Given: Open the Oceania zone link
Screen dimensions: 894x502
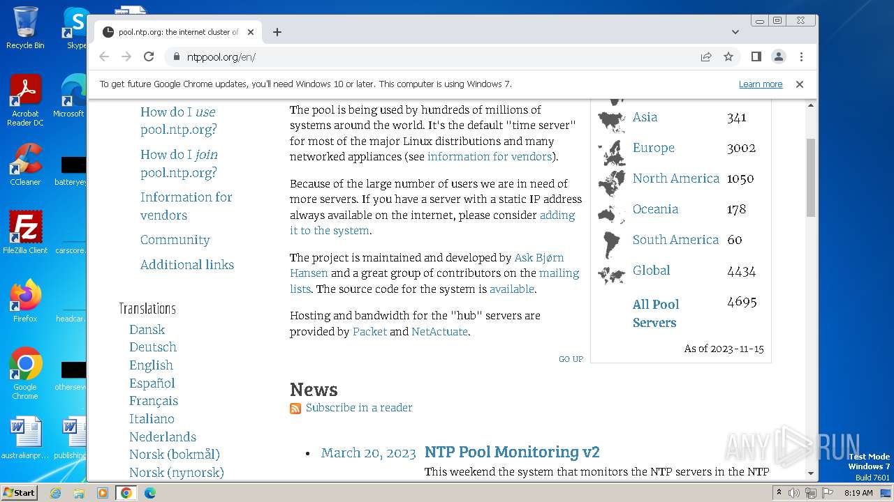Looking at the screenshot, I should point(655,209).
